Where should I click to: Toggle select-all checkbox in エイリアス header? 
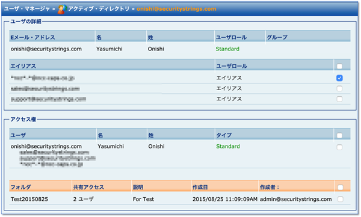[x=339, y=66]
